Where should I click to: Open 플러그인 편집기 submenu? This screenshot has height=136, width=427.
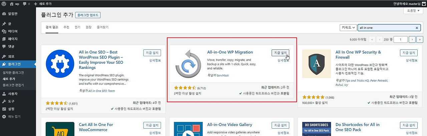point(13,85)
